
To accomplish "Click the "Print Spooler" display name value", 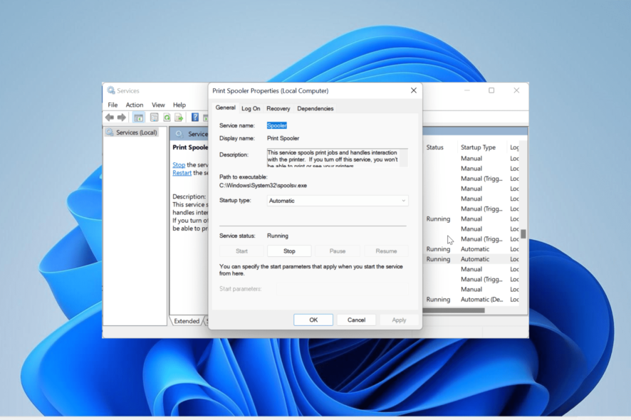I will (283, 138).
